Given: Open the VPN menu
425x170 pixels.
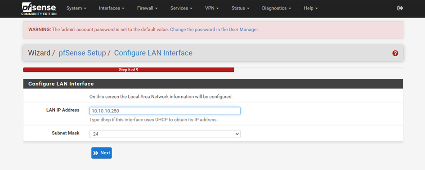Looking at the screenshot, I should point(212,8).
